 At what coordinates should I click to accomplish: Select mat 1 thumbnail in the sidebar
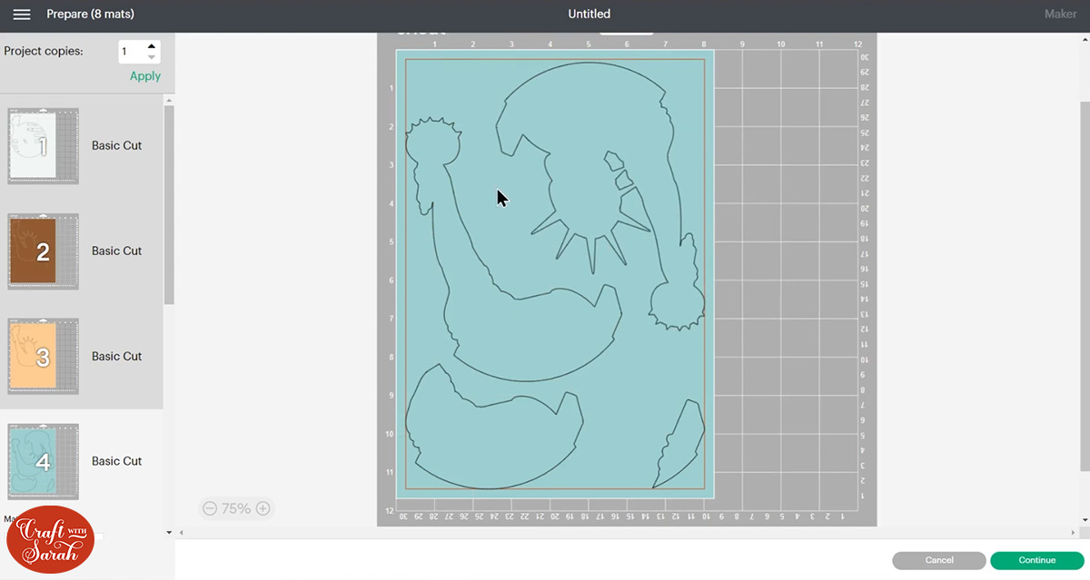pyautogui.click(x=43, y=145)
